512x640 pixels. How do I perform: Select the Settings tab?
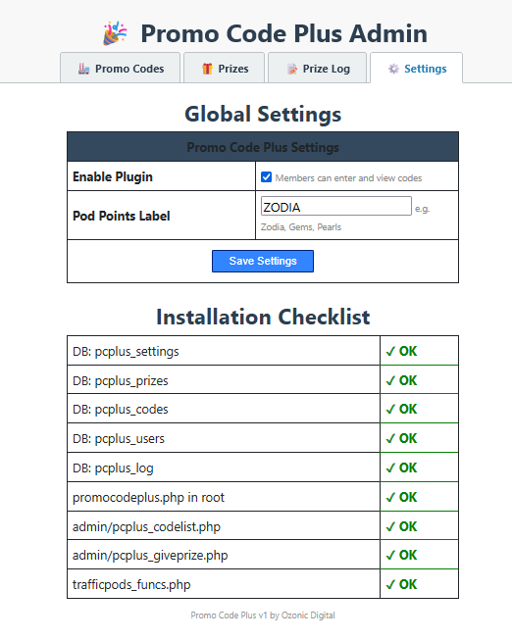[x=417, y=68]
